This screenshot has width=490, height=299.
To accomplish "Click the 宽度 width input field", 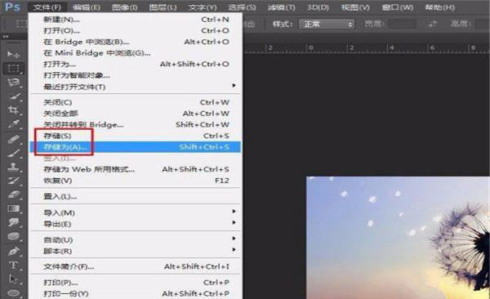I will click(x=402, y=24).
